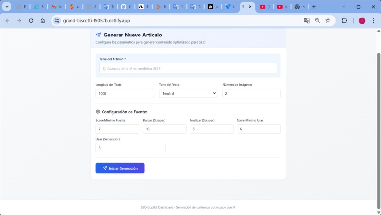Go forward to the next page
The image size is (381, 215).
19,21
